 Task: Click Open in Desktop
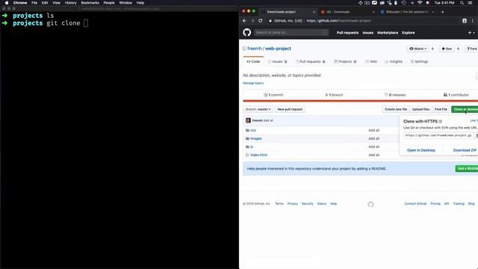(x=421, y=150)
